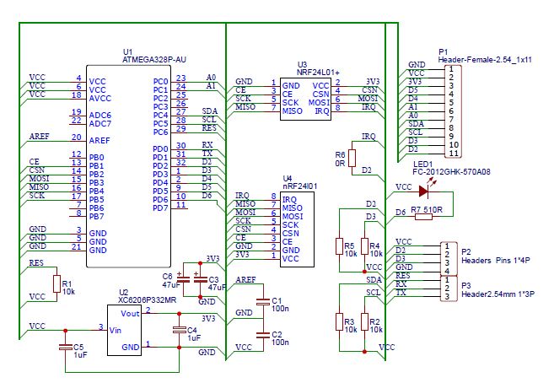Select capacitor C5 1uF symbol
Viewport: 554px width, 383px height.
pos(65,347)
